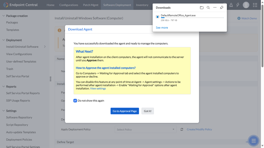Click the Go to Approval Page button
Viewport: 264px width, 148px height.
(125, 111)
